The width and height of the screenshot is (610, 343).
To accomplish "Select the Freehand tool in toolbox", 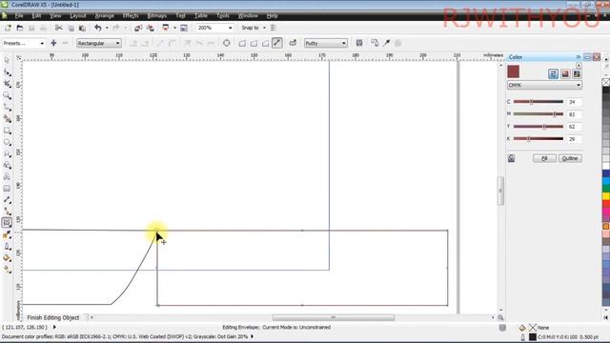I will 7,107.
